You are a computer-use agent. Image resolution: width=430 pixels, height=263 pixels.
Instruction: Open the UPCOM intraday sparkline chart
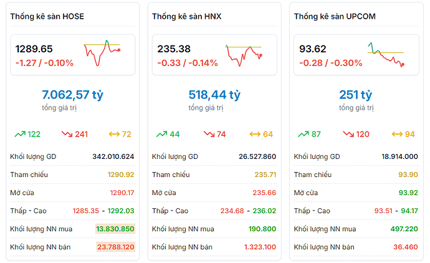tap(386, 54)
